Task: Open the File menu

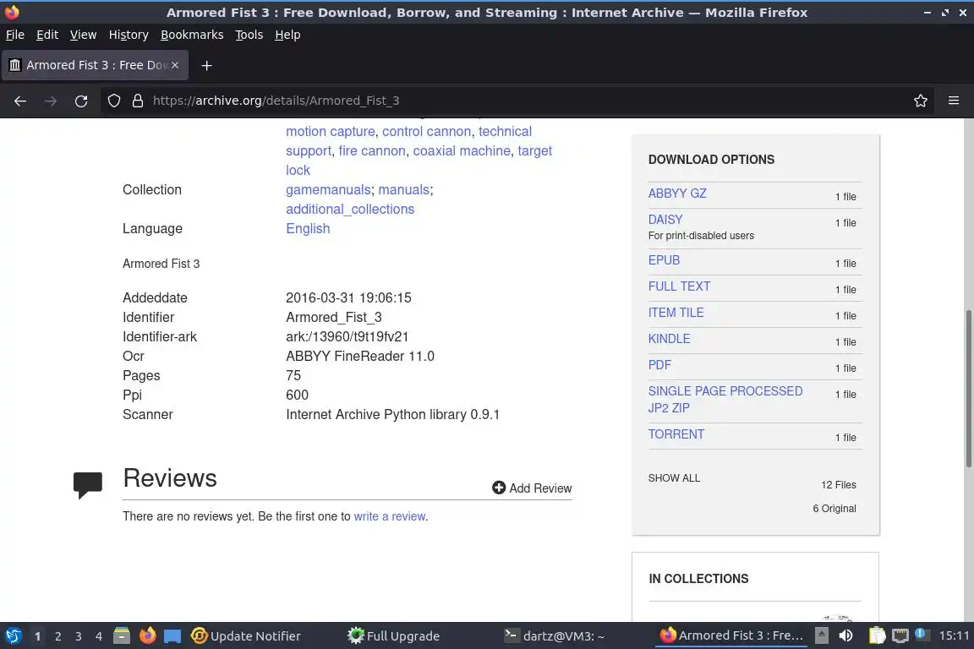Action: click(15, 35)
